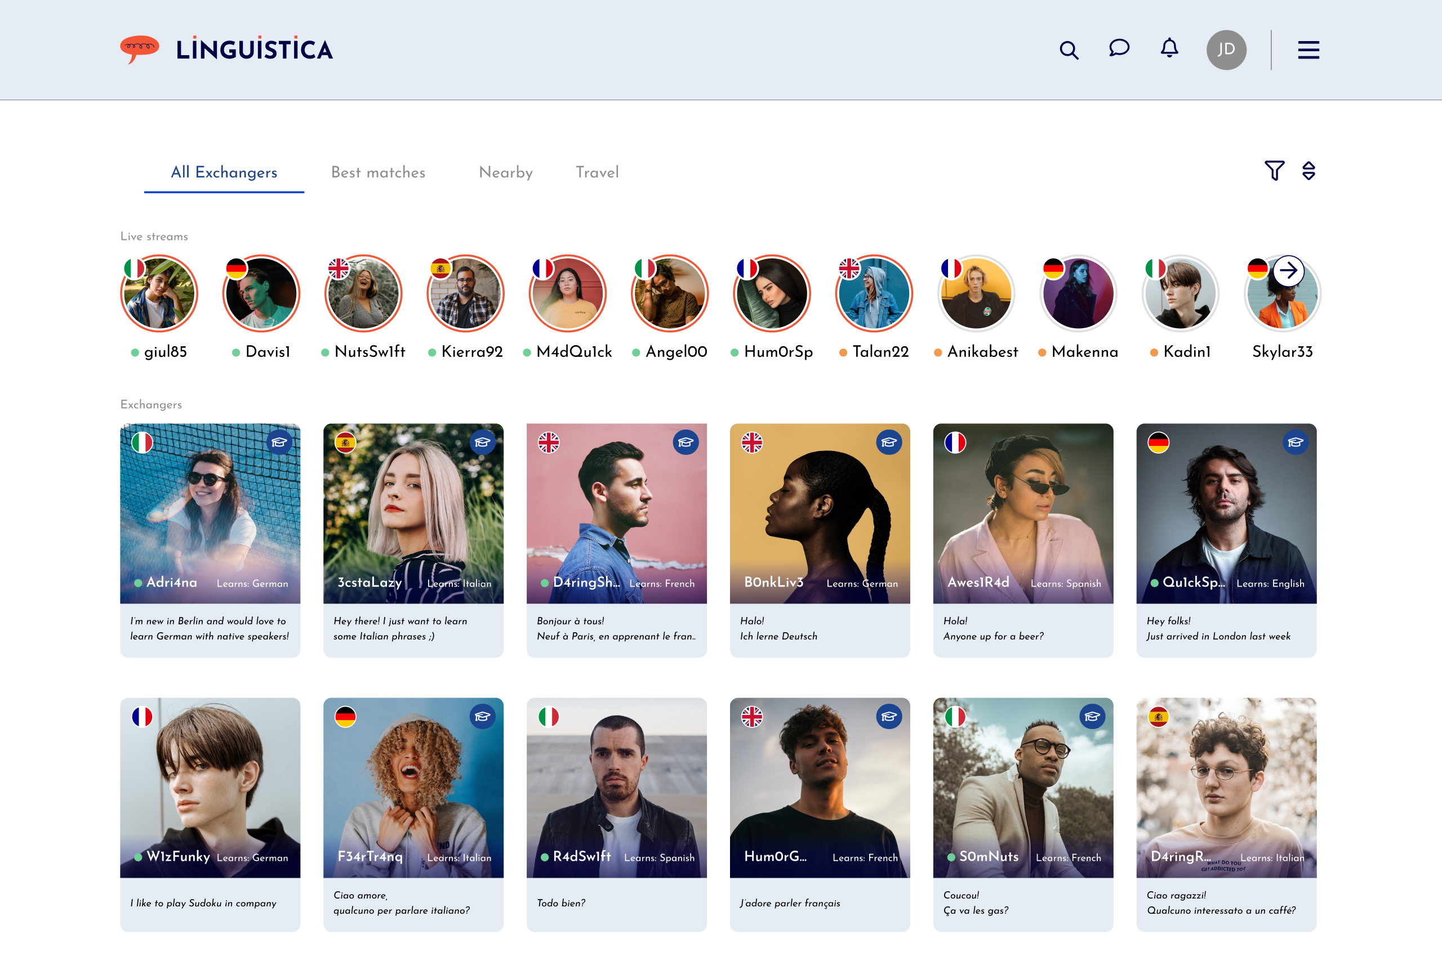Open Kadin1's live stream avatar
Image resolution: width=1442 pixels, height=961 pixels.
[x=1180, y=293]
